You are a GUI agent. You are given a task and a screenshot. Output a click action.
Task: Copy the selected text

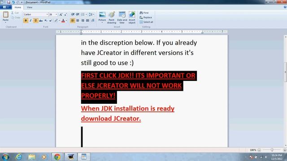(16, 17)
